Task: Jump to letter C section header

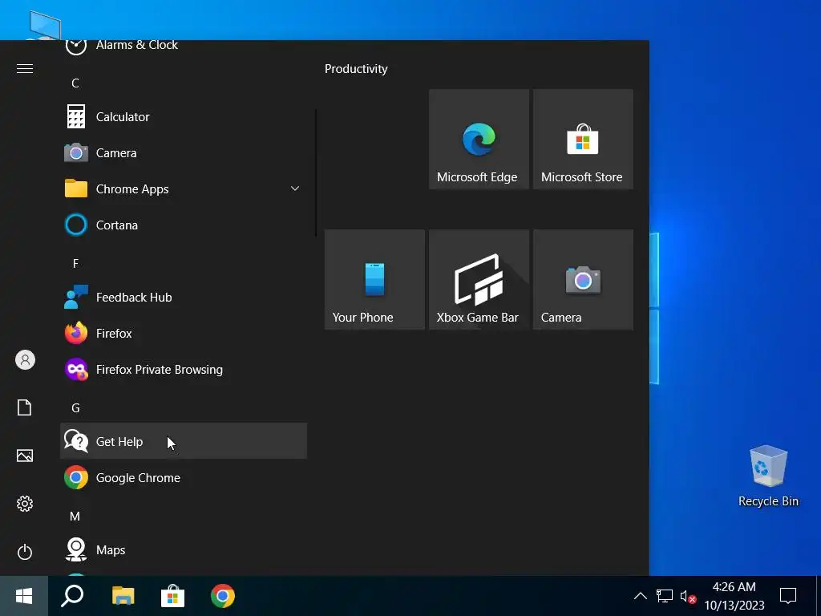Action: point(75,83)
